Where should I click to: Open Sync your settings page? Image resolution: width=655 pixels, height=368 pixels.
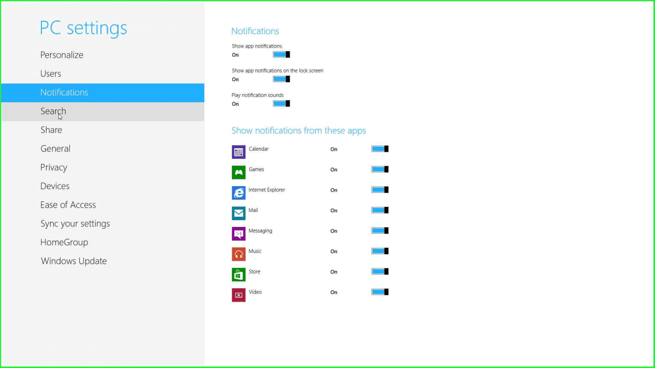coord(75,224)
